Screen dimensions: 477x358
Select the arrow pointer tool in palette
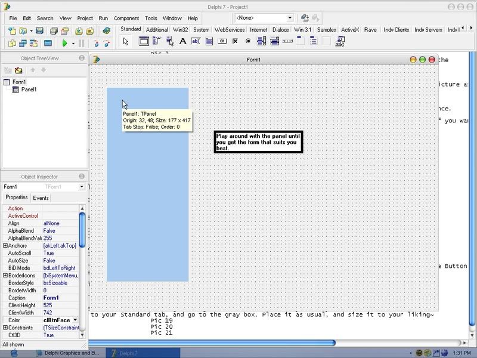point(125,42)
